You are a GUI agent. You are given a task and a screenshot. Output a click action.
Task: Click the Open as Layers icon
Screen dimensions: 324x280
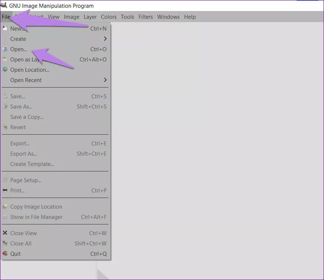tap(5, 59)
